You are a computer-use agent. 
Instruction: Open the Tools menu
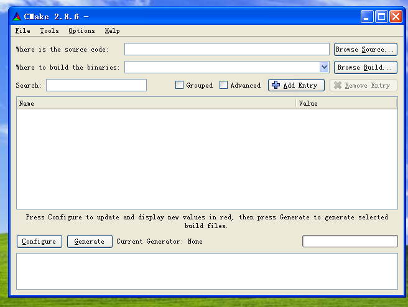(x=49, y=30)
